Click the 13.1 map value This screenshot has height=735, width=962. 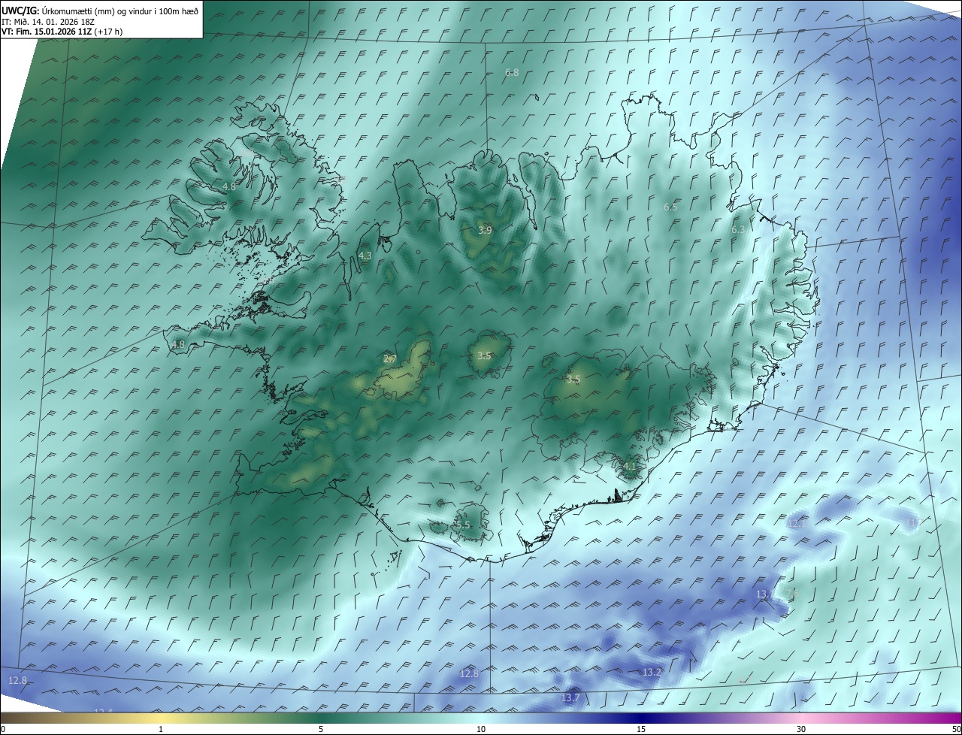[x=764, y=594]
